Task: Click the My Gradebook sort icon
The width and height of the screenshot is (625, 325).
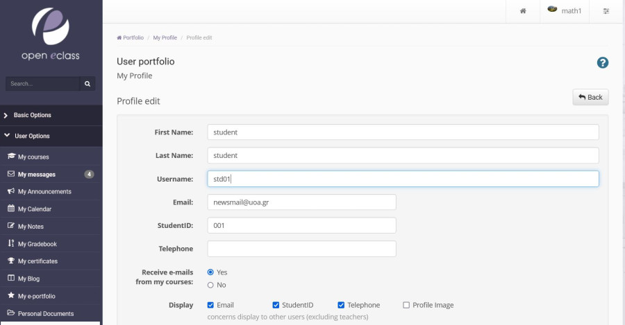Action: 11,243
